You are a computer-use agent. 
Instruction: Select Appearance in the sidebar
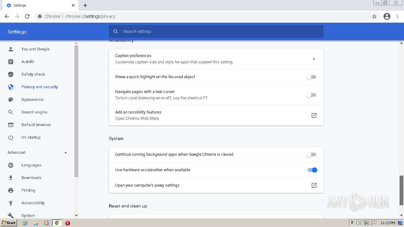[x=33, y=100]
